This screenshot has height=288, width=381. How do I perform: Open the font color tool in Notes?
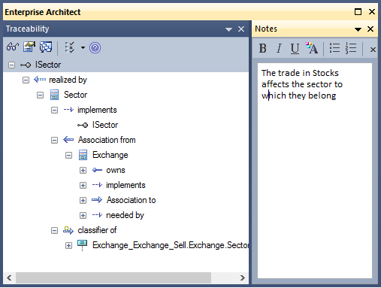[x=312, y=48]
